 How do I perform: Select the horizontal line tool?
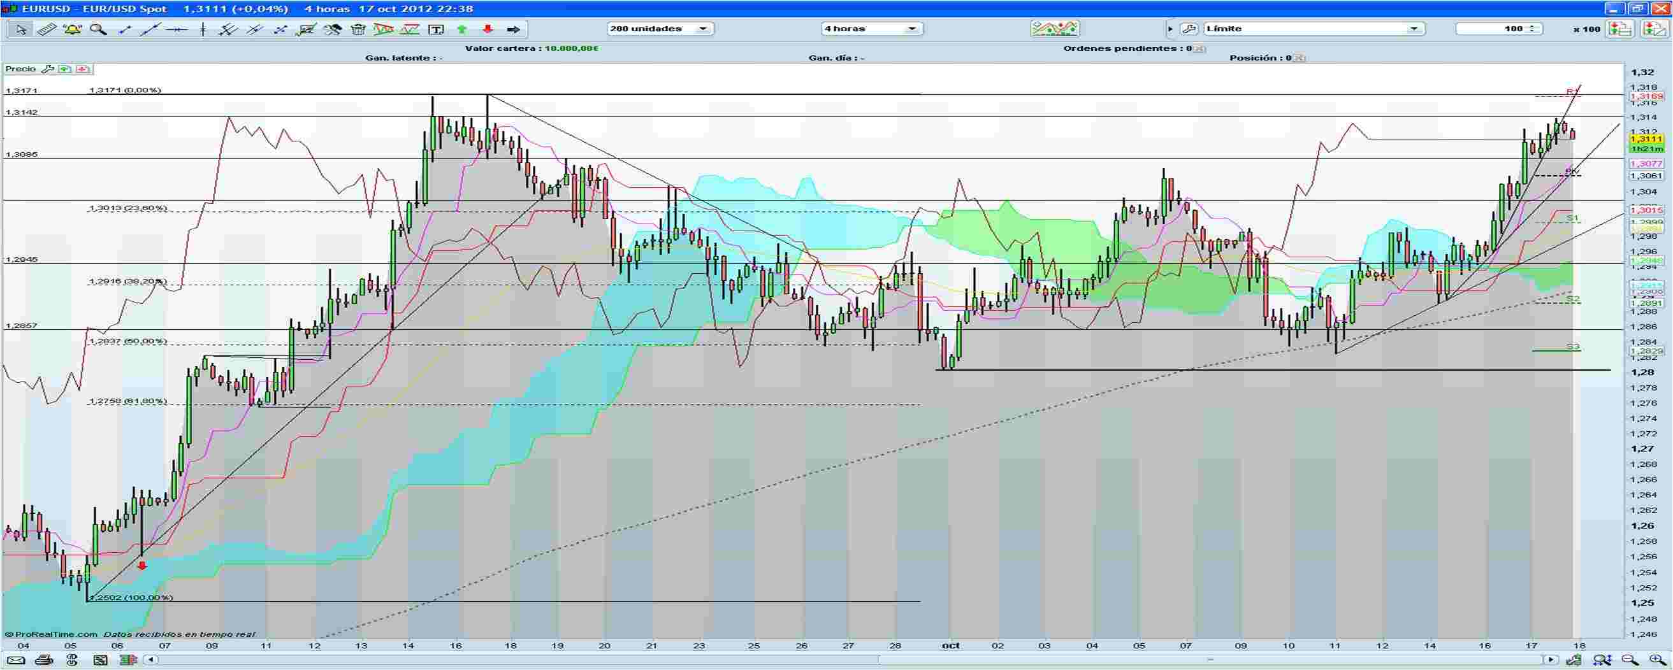(x=177, y=29)
